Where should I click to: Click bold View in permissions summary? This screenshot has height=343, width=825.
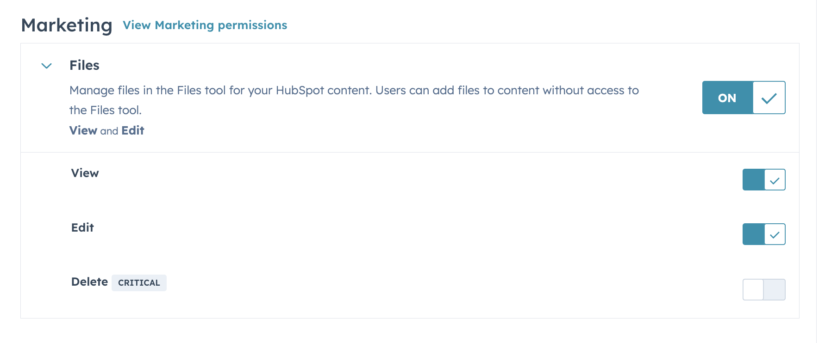pyautogui.click(x=83, y=130)
